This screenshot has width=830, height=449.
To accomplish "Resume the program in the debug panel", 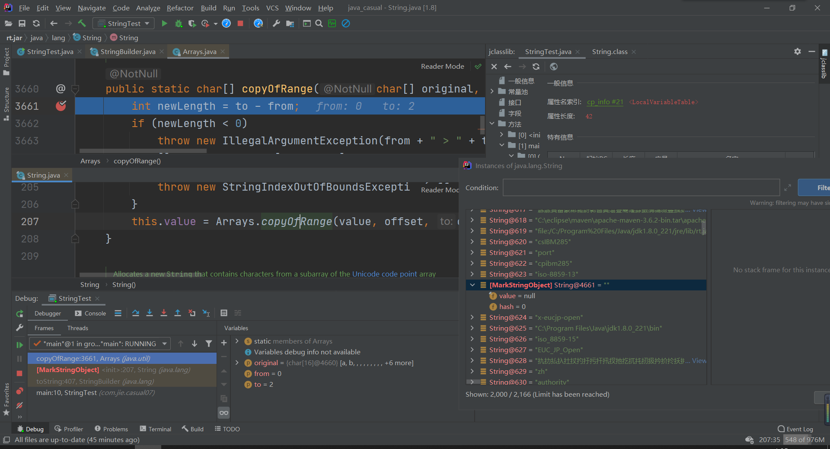I will pyautogui.click(x=19, y=345).
